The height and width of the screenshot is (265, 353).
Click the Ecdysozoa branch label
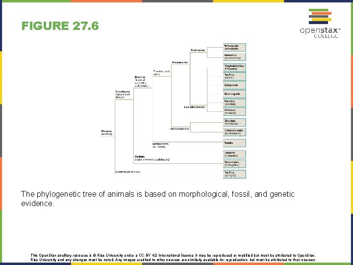(x=198, y=50)
